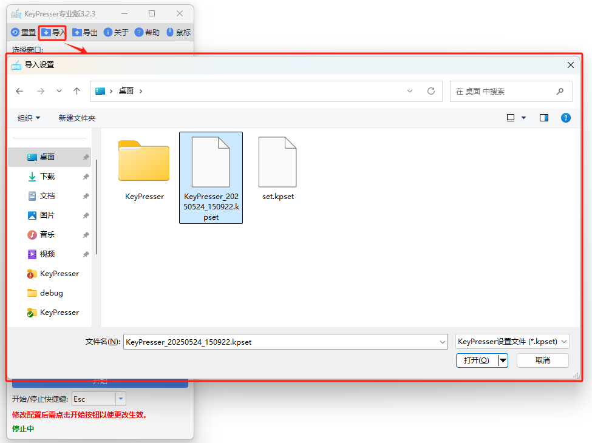Image resolution: width=592 pixels, height=443 pixels.
Task: Open recent locations chevron in dialog
Action: pos(59,91)
